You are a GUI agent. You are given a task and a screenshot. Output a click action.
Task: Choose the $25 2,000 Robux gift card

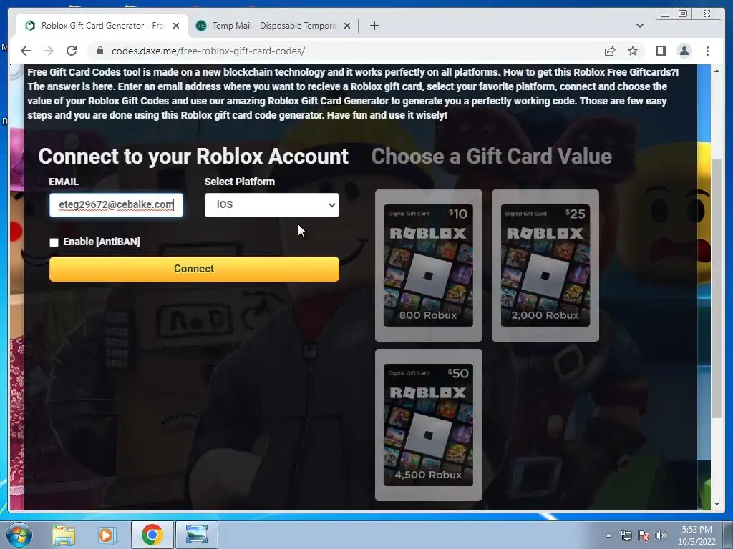[x=545, y=265]
